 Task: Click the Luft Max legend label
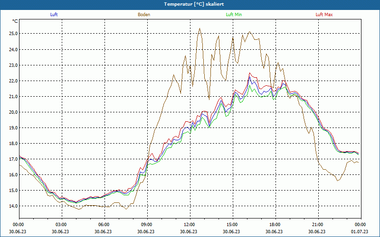[x=324, y=15]
